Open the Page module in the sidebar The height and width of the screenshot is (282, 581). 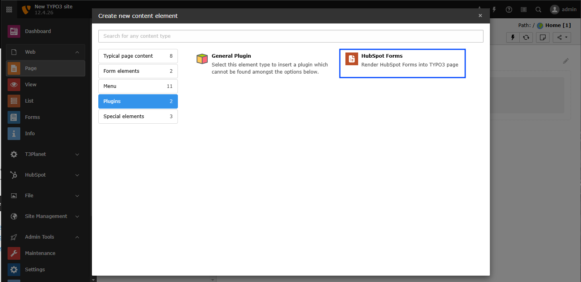pyautogui.click(x=45, y=68)
